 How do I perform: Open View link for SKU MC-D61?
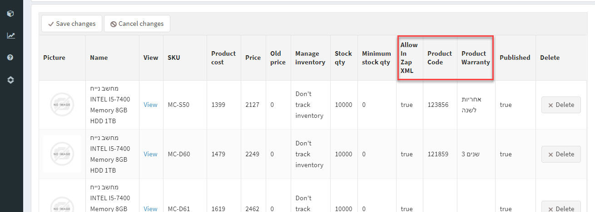click(150, 209)
